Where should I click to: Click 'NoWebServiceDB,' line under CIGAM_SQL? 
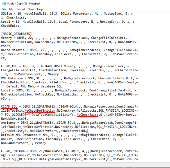(x=15, y=119)
